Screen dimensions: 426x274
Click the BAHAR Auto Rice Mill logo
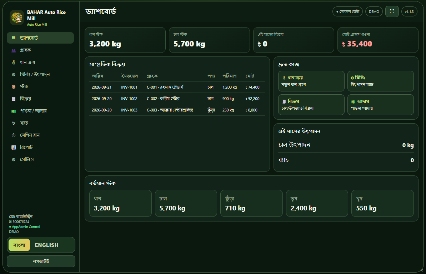(x=17, y=18)
